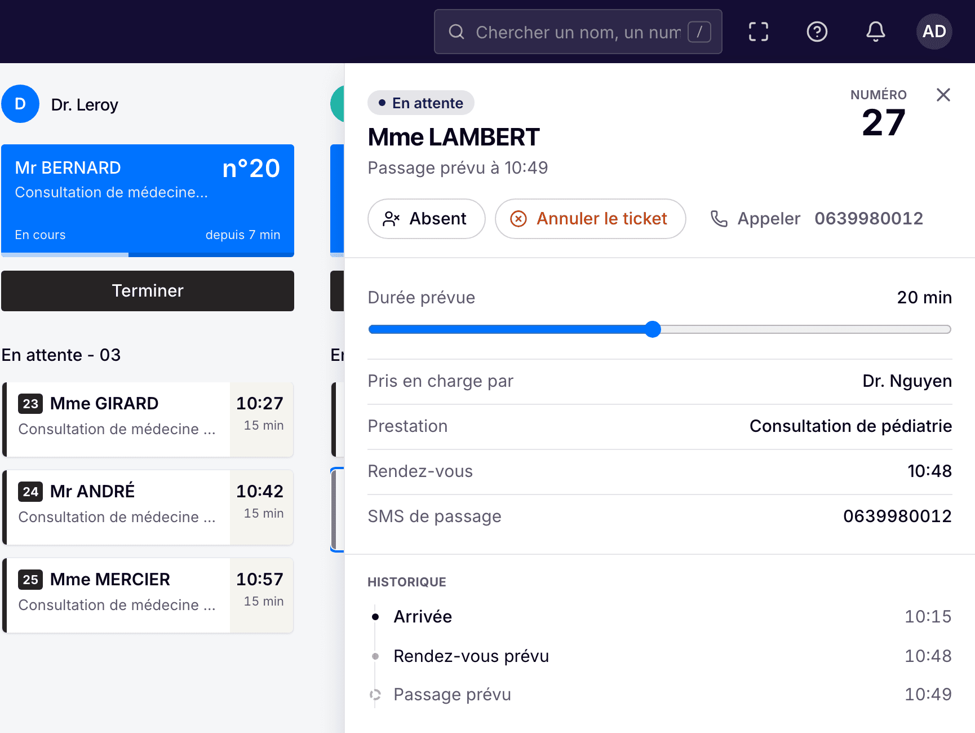This screenshot has width=975, height=733.
Task: Open Mme GIRARD ticket 23
Action: pos(148,420)
